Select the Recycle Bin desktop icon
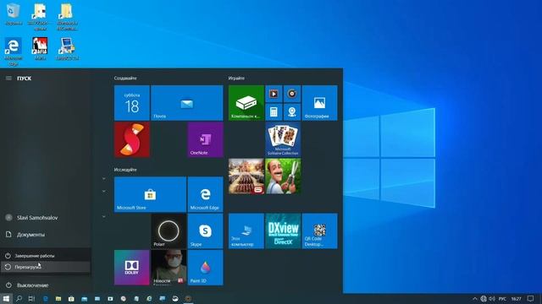Viewport: 542px width, 304px height. [14, 15]
